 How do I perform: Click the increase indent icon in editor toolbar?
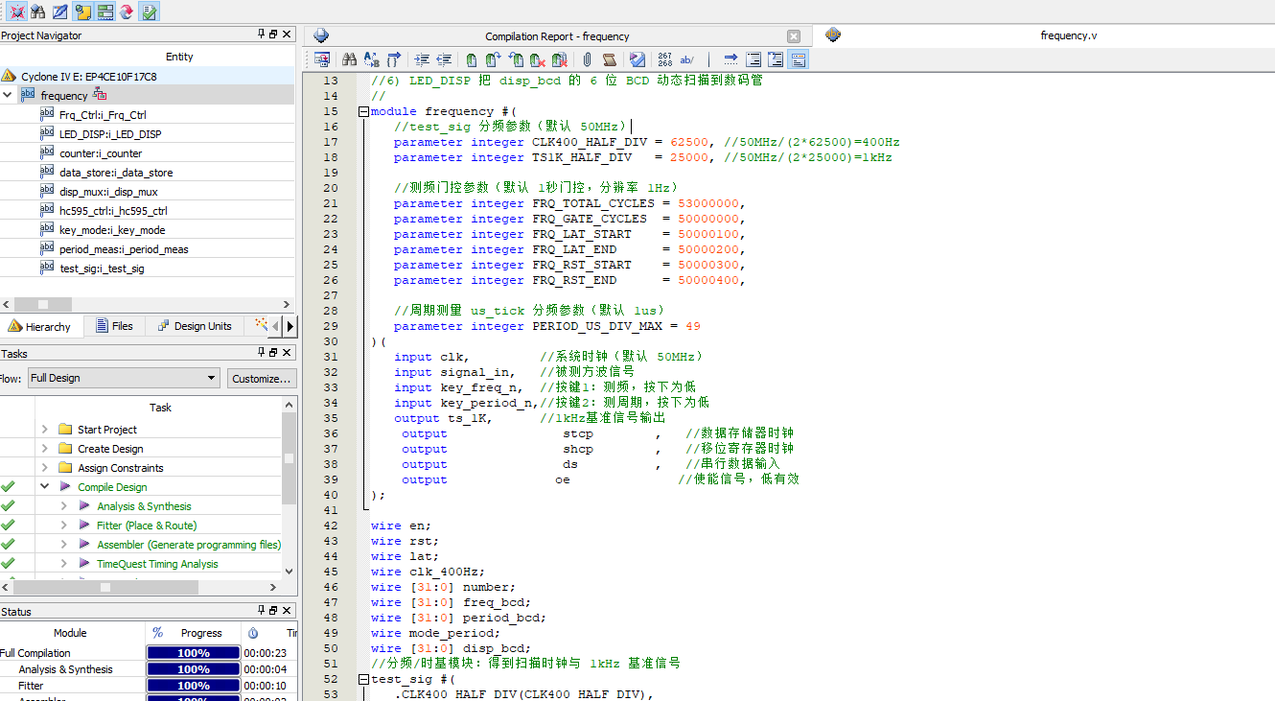[423, 59]
